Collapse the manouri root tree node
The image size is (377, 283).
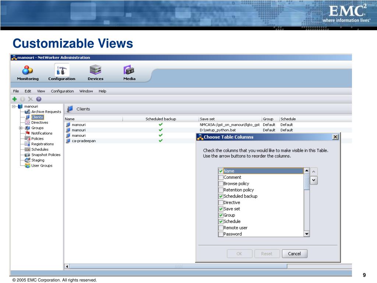pyautogui.click(x=14, y=106)
